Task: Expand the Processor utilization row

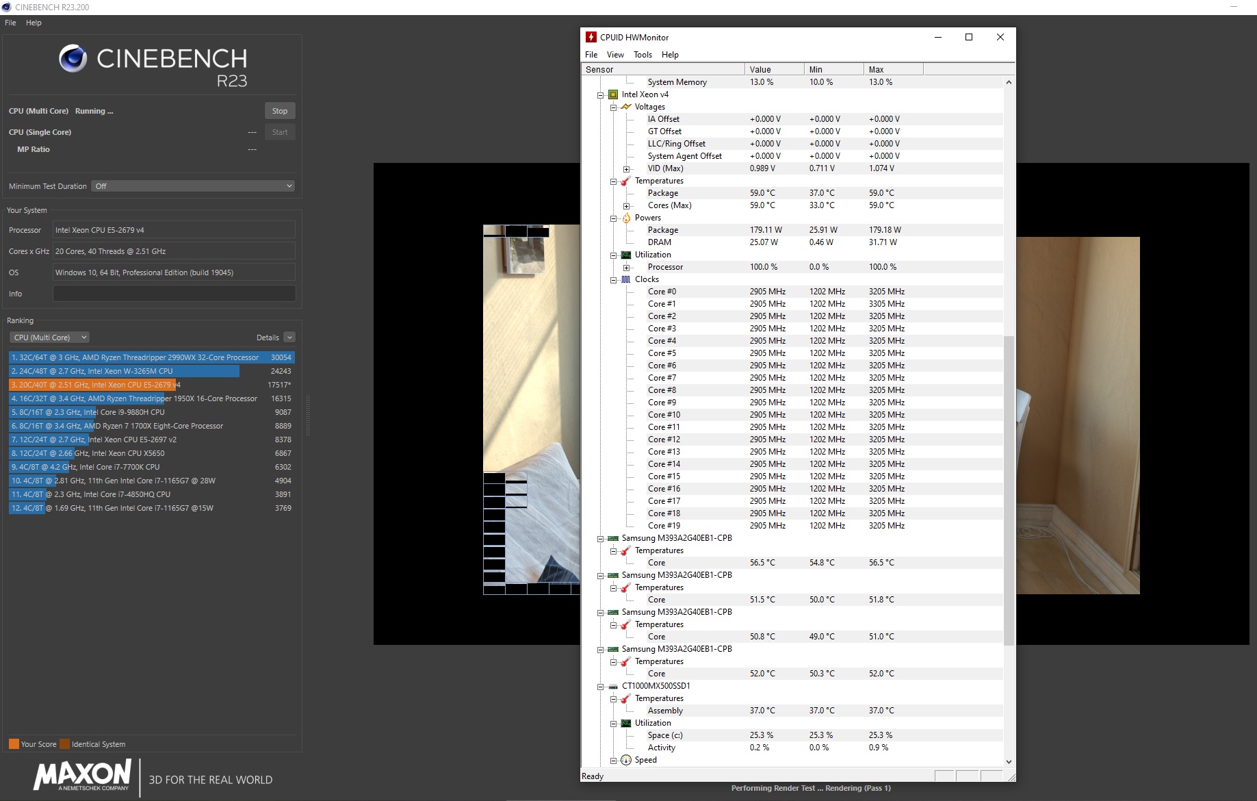Action: pyautogui.click(x=626, y=268)
